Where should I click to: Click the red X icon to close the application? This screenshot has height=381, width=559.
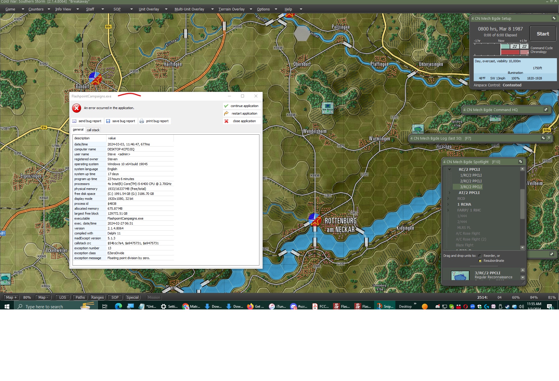[226, 121]
